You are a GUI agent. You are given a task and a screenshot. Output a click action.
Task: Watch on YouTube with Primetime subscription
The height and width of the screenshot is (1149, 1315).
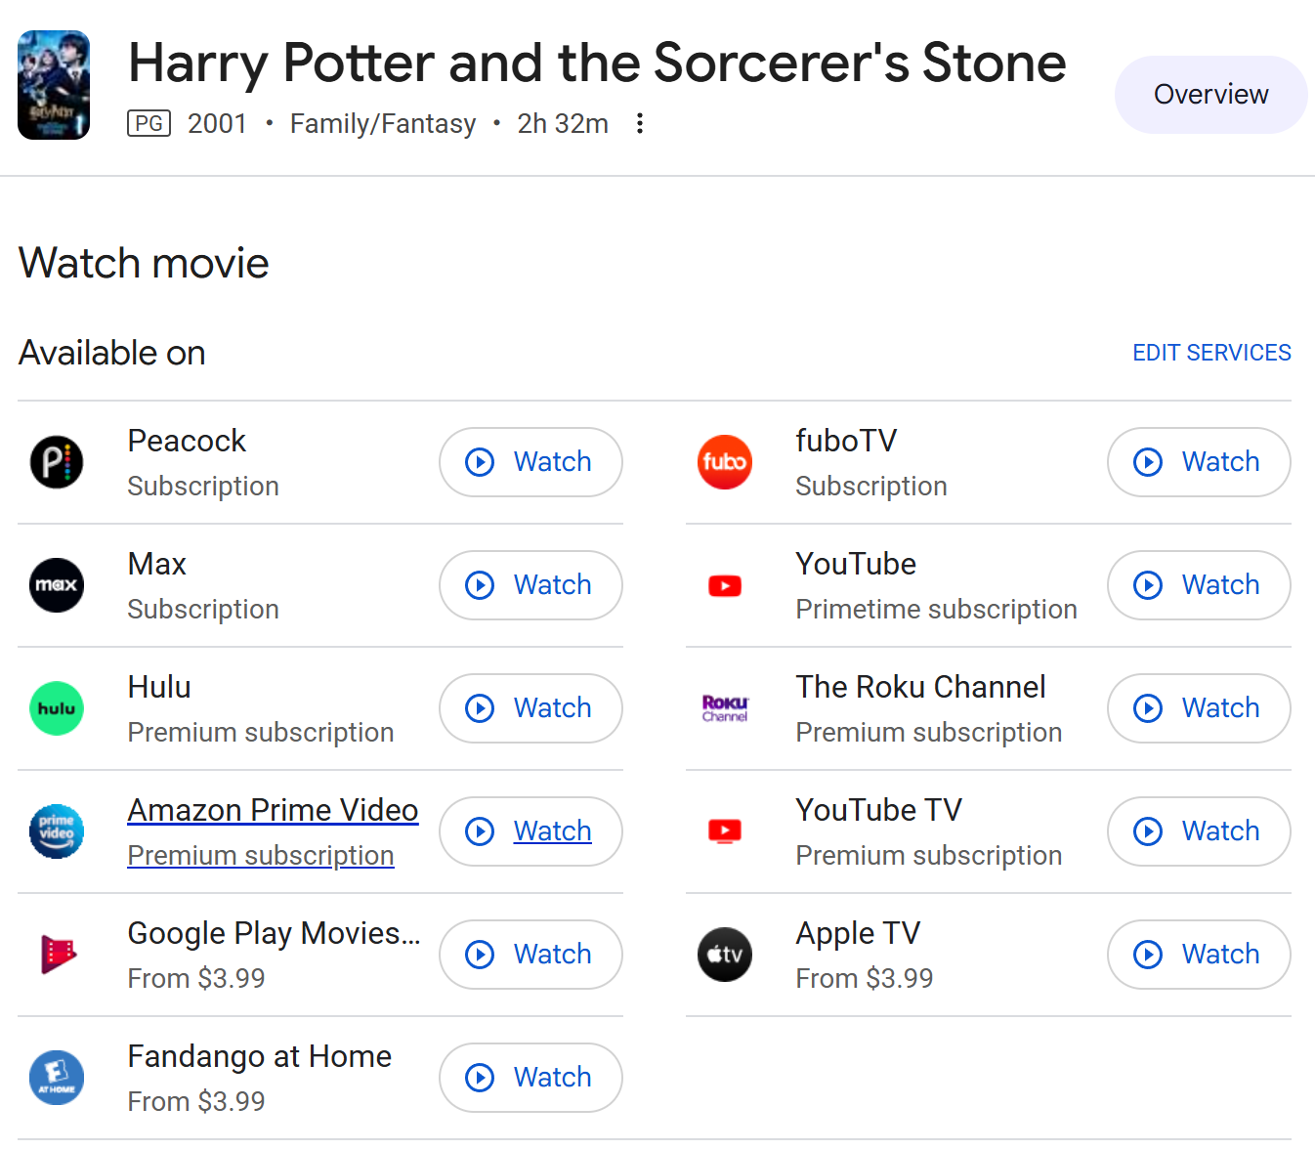click(x=1199, y=585)
